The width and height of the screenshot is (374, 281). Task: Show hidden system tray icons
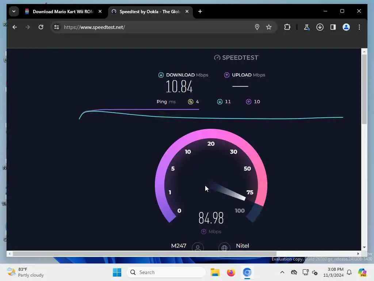pos(282,272)
